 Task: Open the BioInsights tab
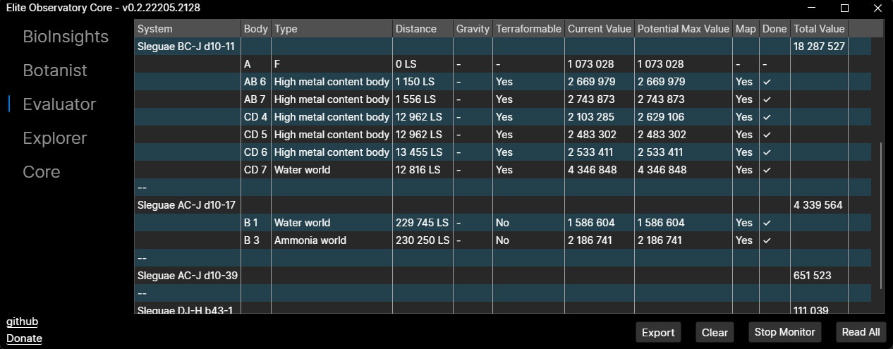[x=66, y=37]
